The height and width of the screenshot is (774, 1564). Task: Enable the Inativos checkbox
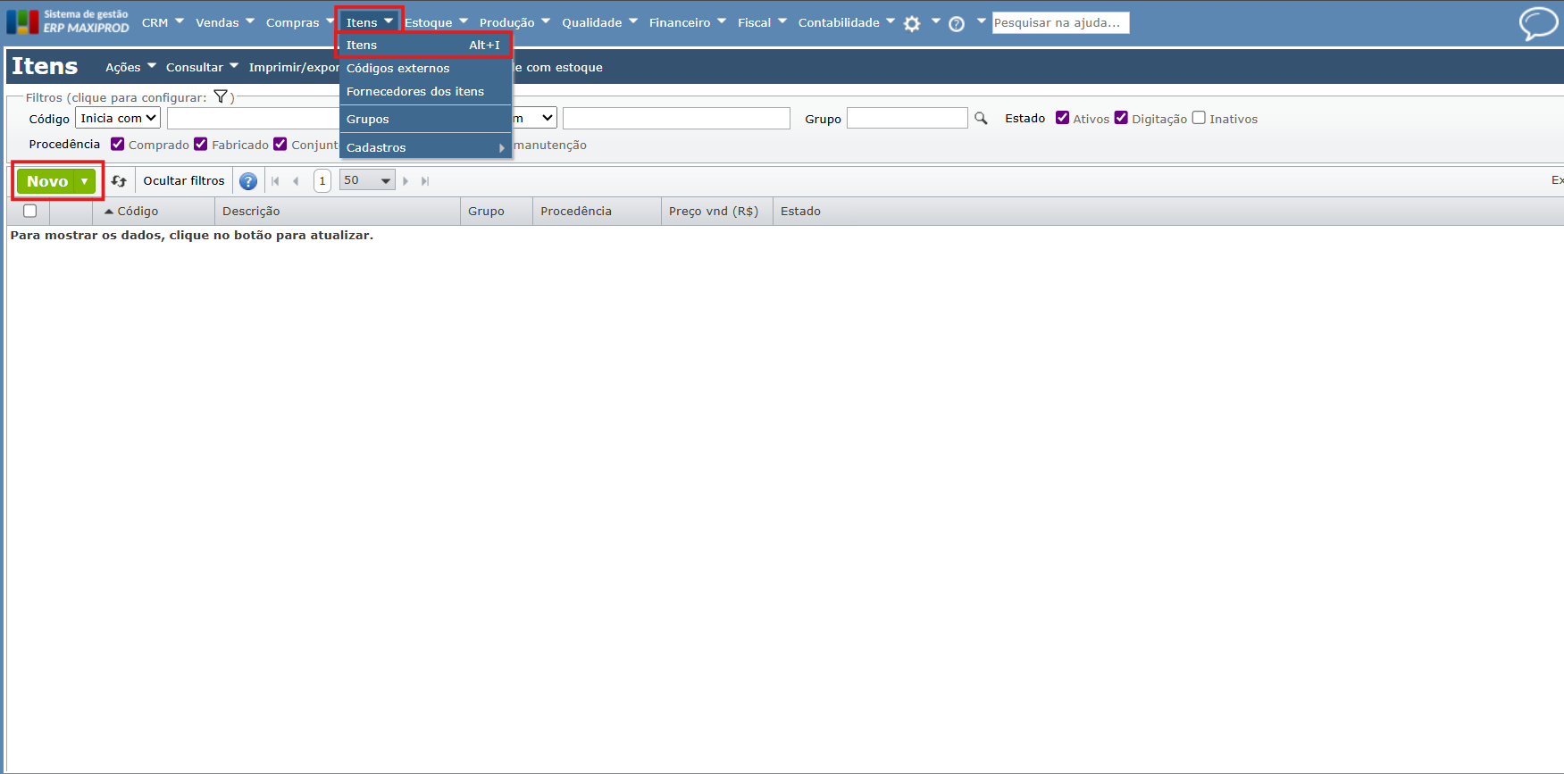coord(1200,118)
